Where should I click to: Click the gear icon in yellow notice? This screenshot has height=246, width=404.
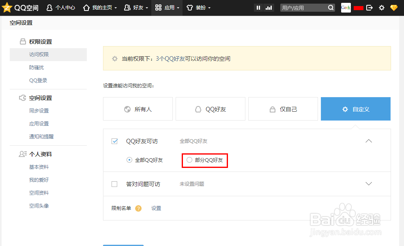pyautogui.click(x=115, y=59)
